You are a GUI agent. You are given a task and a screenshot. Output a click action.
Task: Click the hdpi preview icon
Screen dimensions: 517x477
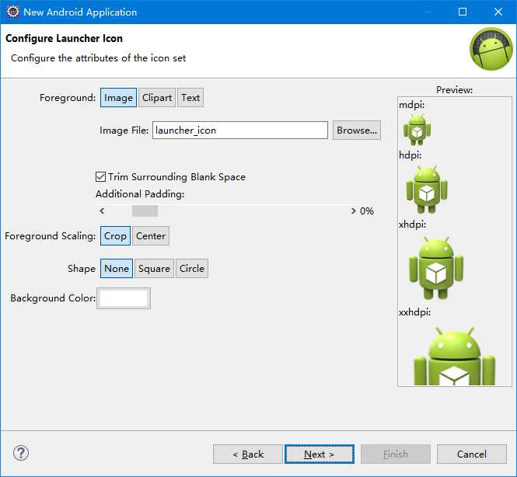tap(427, 190)
